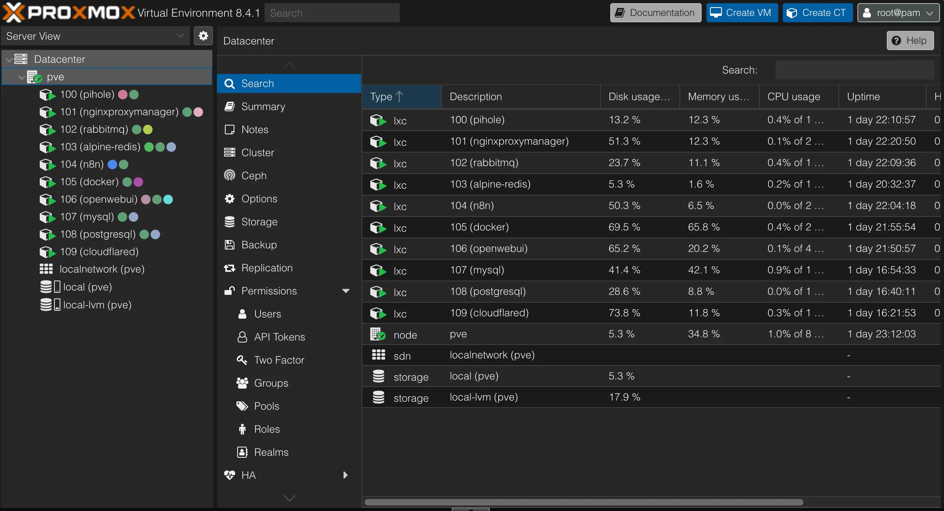
Task: Open Replication in the side menu
Action: click(267, 268)
